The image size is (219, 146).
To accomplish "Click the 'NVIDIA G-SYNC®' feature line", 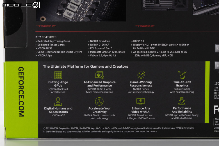I will (x=99, y=45).
